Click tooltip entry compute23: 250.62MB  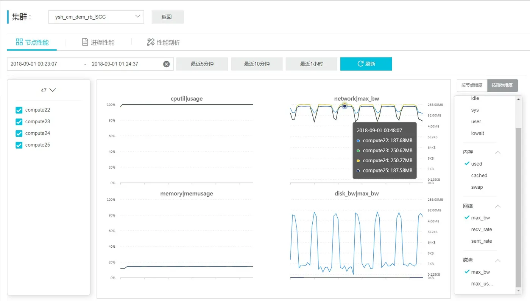384,150
